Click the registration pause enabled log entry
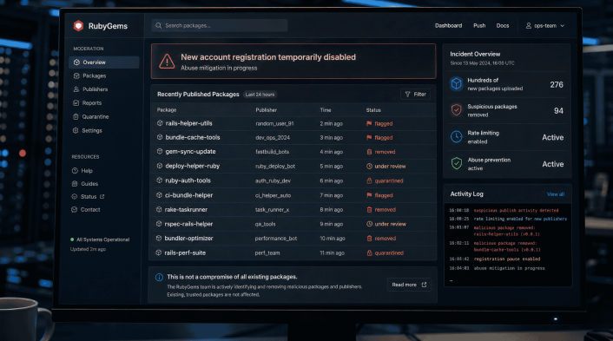Screen dimensions: 613x341 click(507, 259)
